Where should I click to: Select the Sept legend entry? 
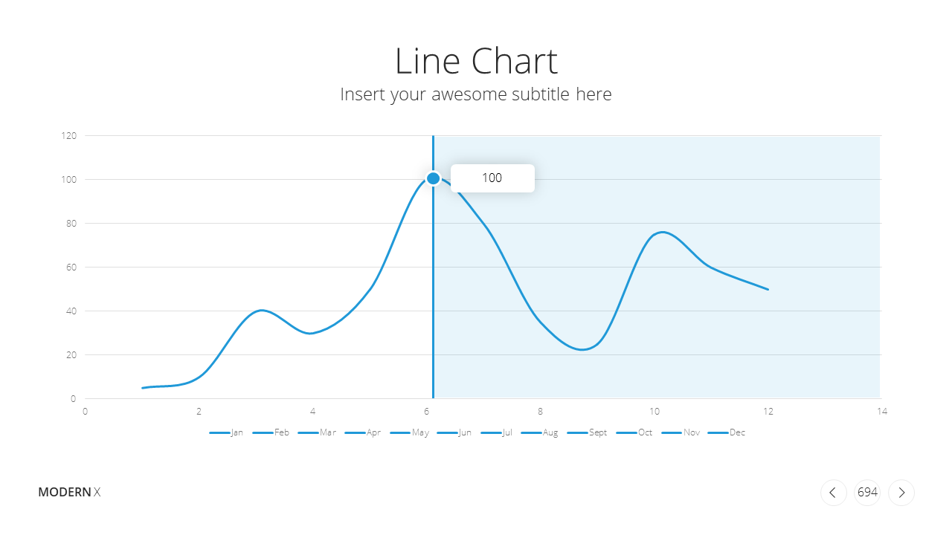588,432
